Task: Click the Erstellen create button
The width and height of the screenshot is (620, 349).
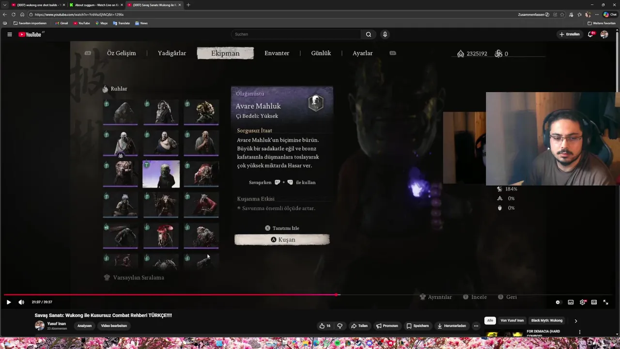Action: [569, 34]
